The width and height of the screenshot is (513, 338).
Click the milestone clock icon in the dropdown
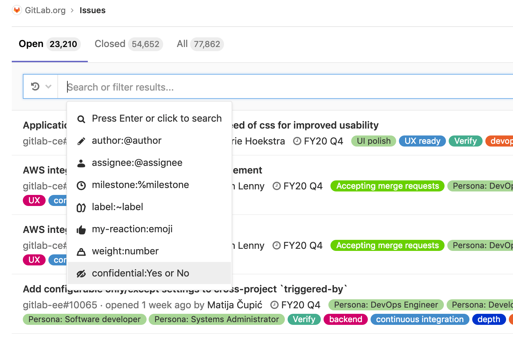tap(81, 185)
